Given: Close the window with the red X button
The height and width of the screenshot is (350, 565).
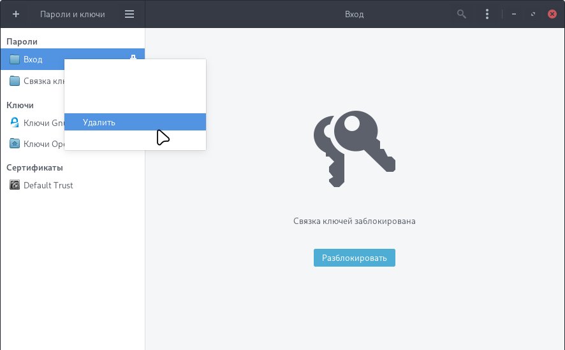Looking at the screenshot, I should point(552,14).
